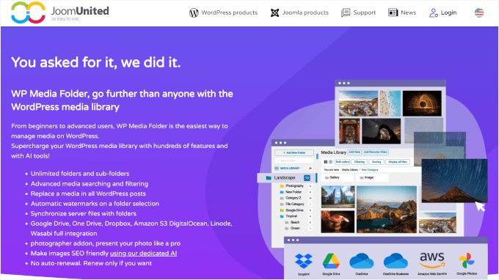Select the MEDIA LIBRARY tree root
This screenshot has height=280, width=499.
(290, 168)
